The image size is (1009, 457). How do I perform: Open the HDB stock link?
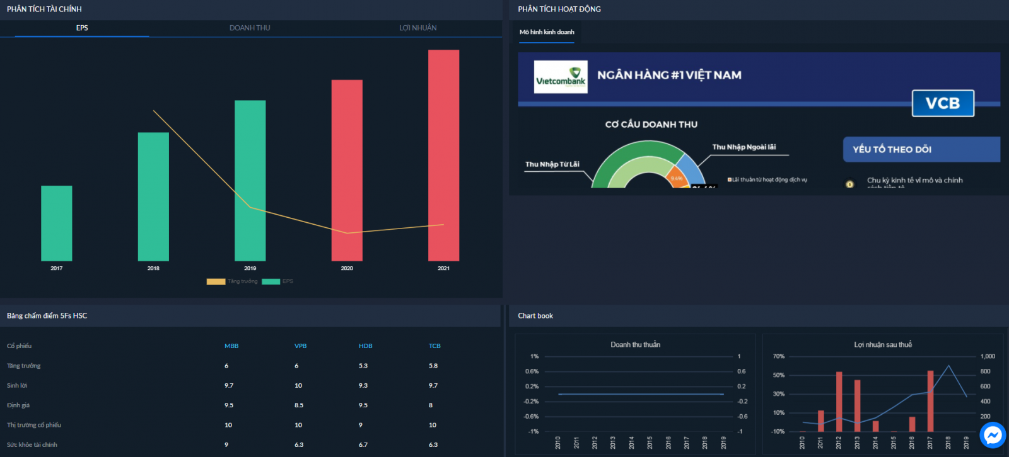(366, 346)
